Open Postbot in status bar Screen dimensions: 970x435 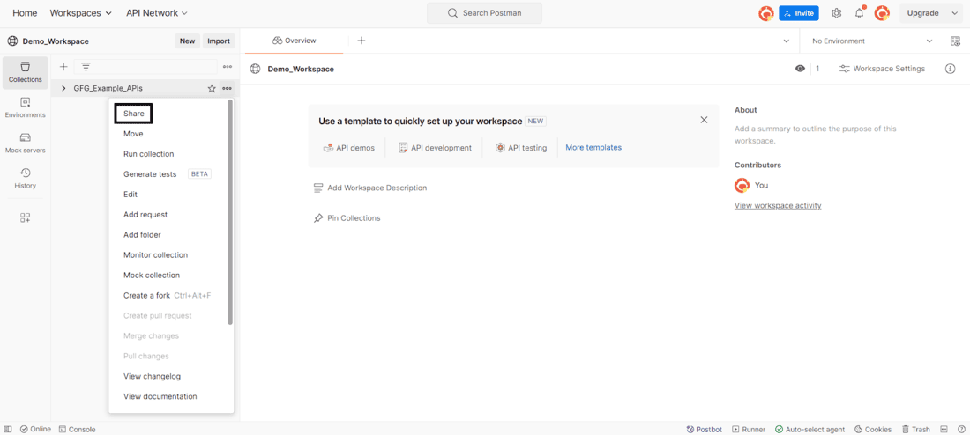704,429
